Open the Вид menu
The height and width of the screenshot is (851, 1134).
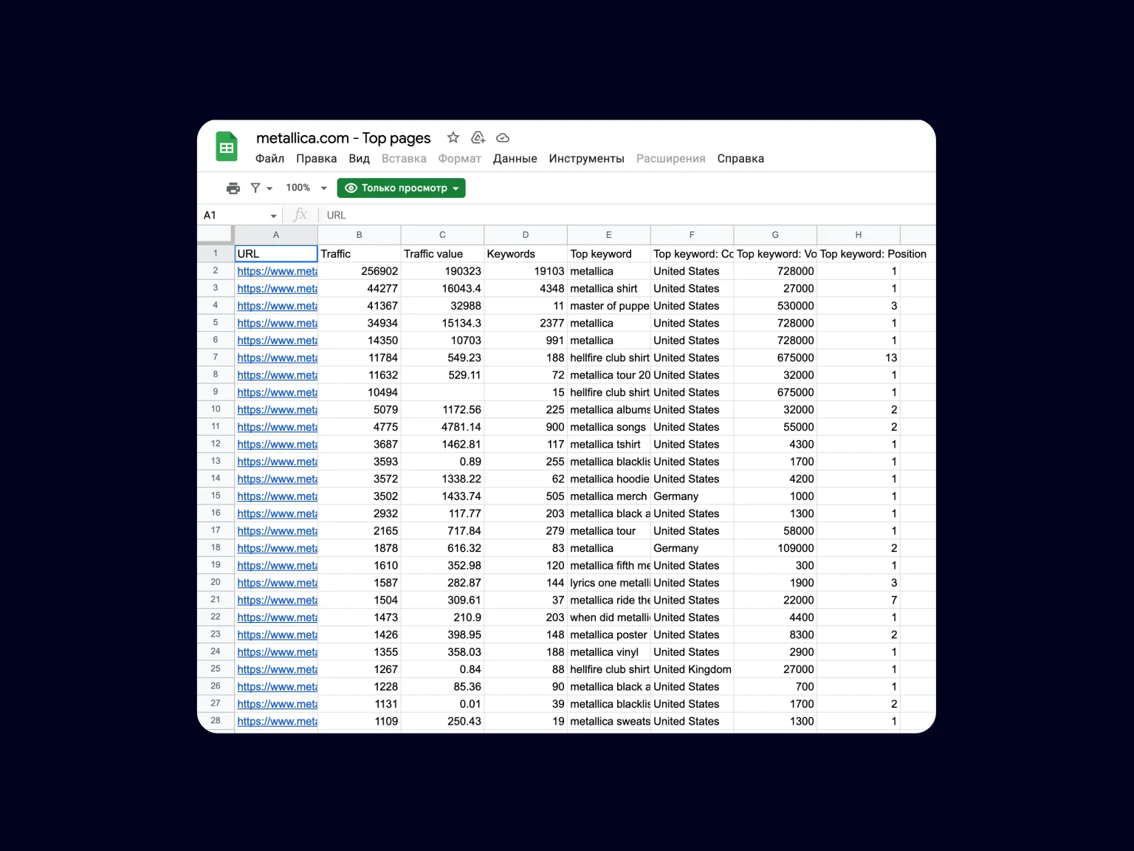pyautogui.click(x=359, y=159)
